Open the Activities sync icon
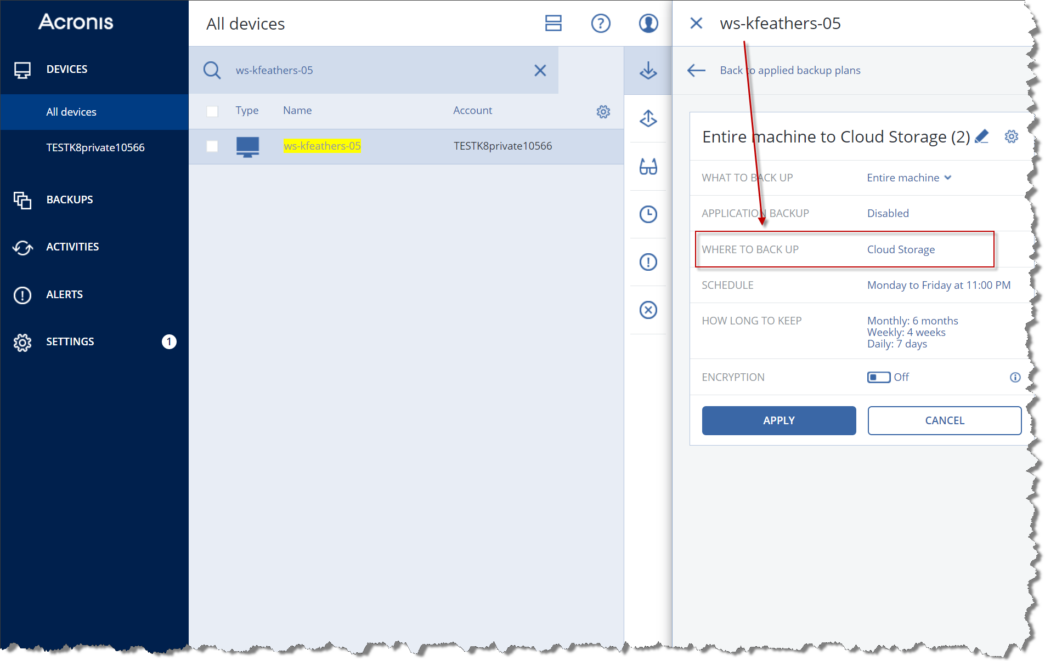Viewport: 1045px width, 661px height. 22,247
